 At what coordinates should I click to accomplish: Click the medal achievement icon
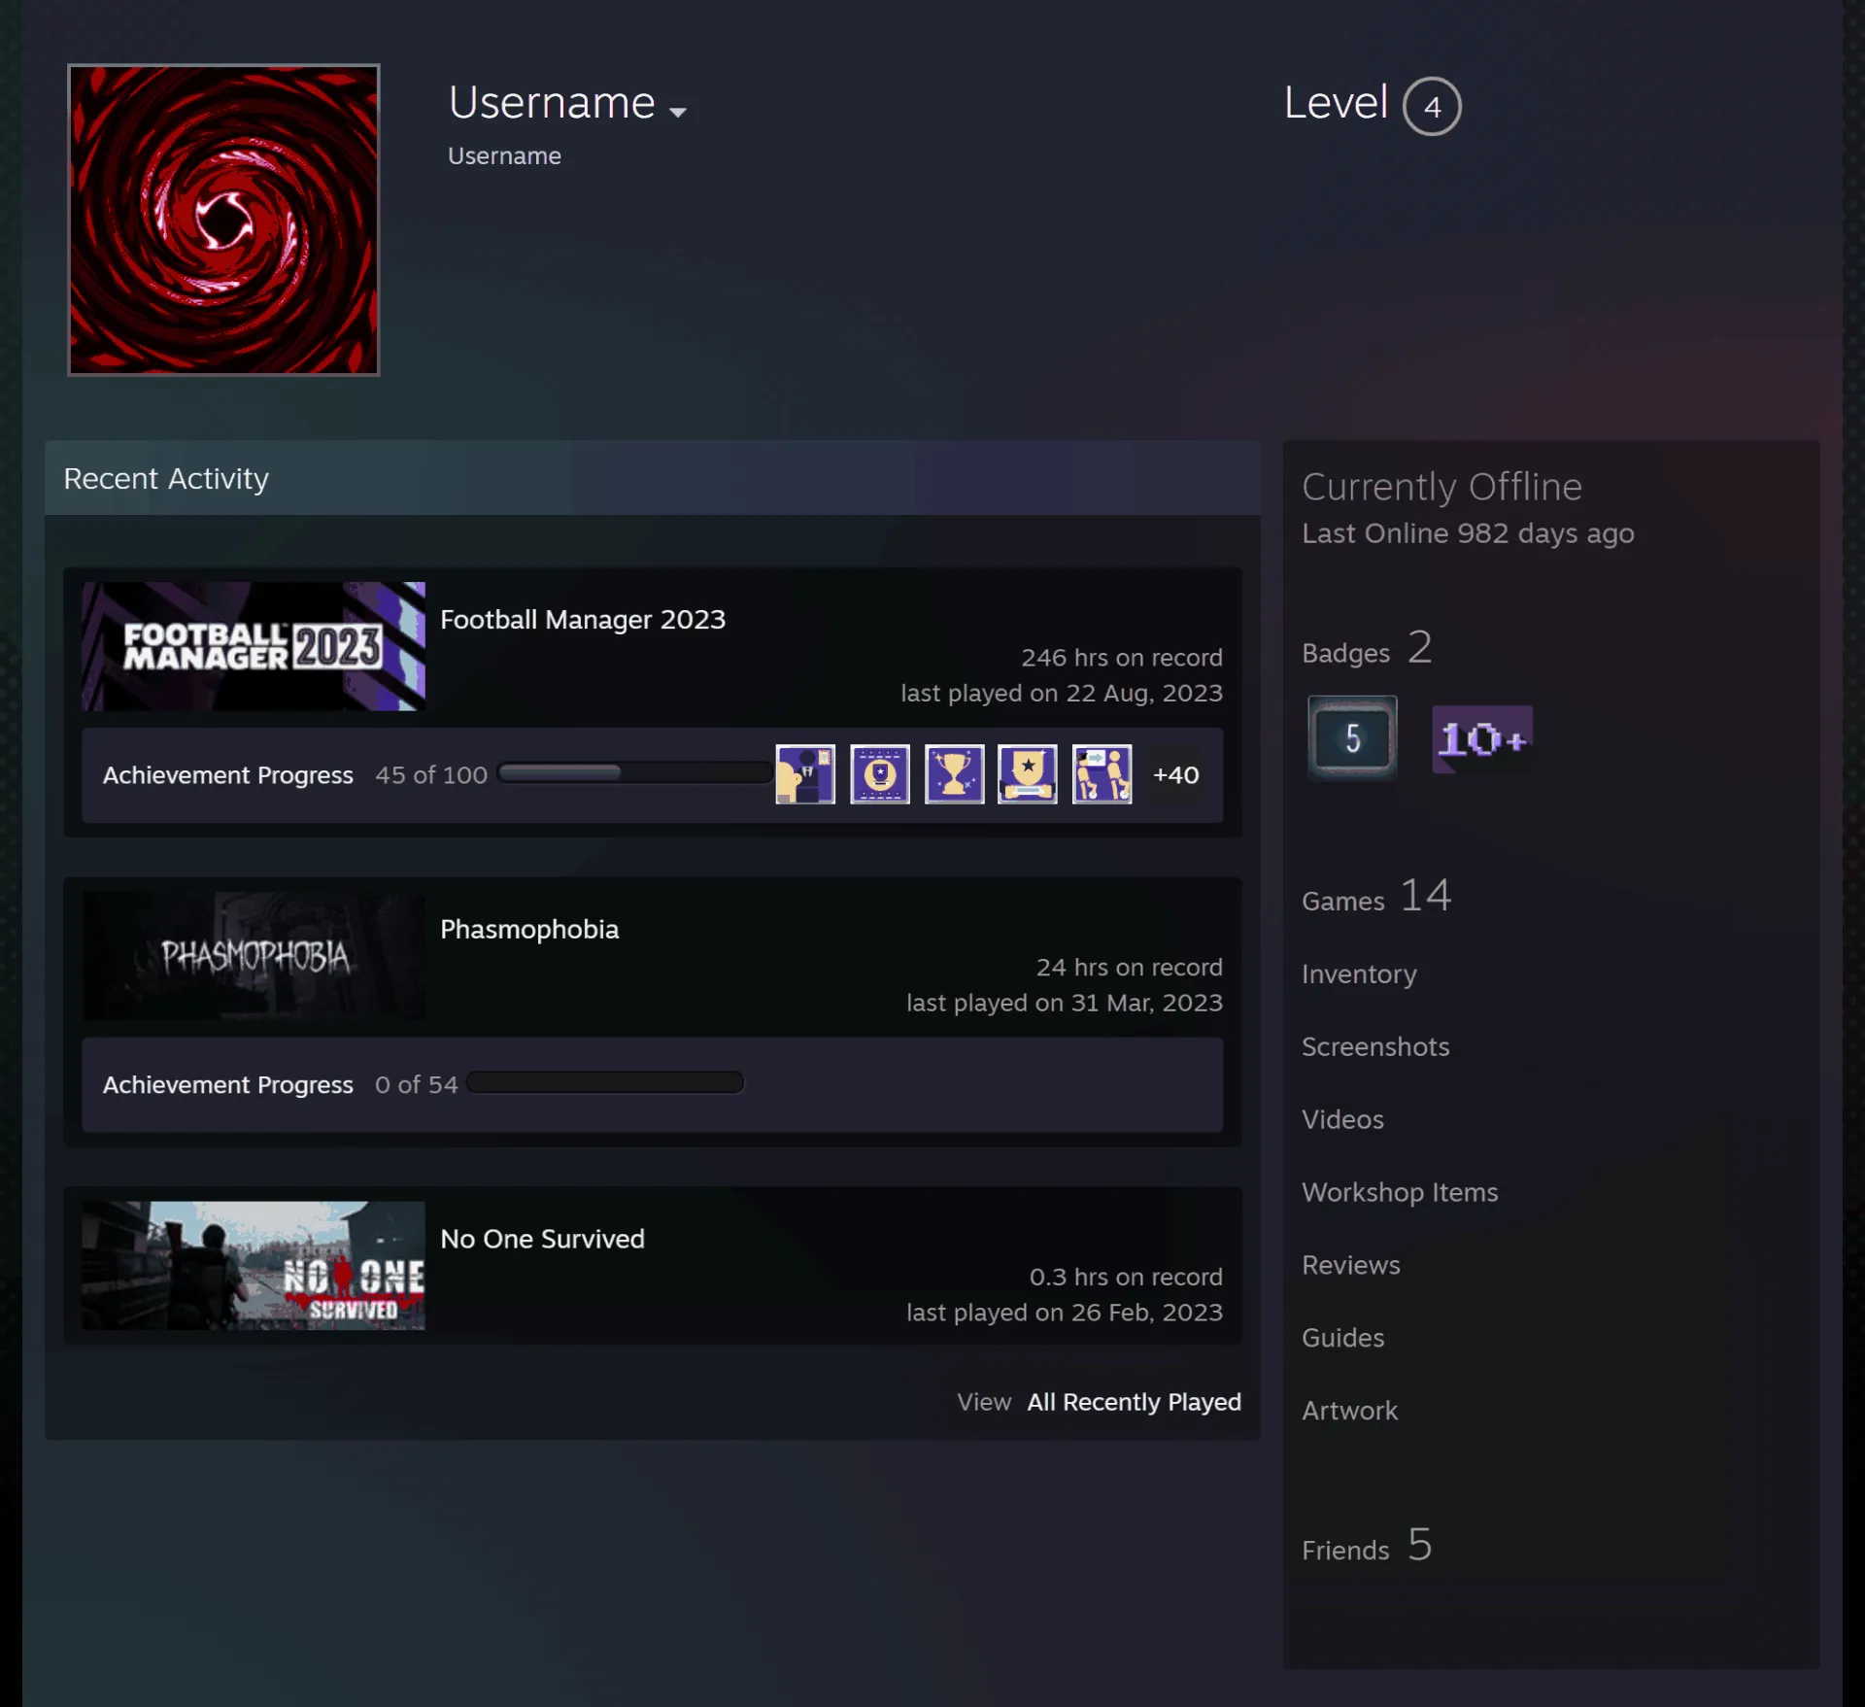880,774
